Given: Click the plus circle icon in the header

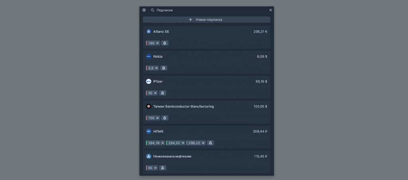Looking at the screenshot, I should [x=144, y=10].
